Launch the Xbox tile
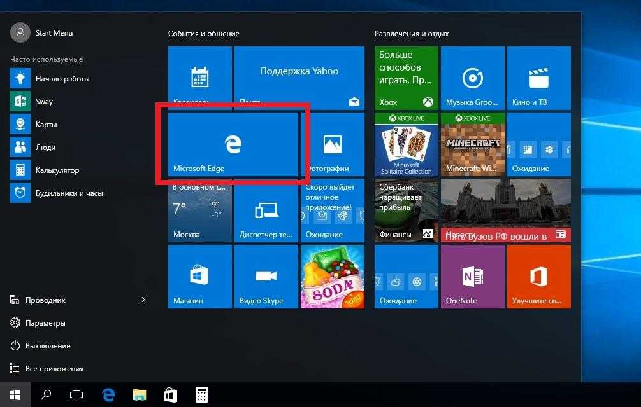Viewport: 641px width, 407px height. (x=406, y=78)
